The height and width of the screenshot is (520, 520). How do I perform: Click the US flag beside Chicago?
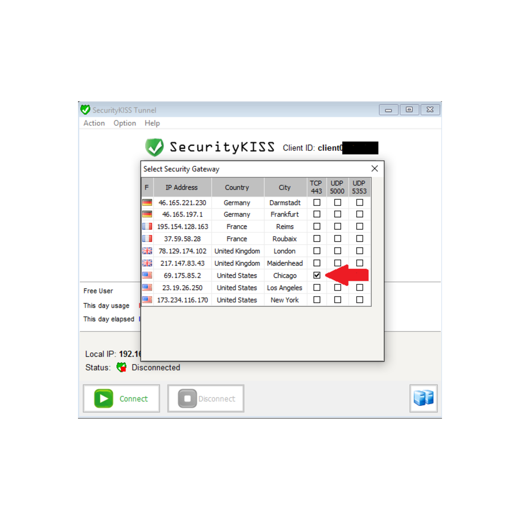click(x=147, y=275)
